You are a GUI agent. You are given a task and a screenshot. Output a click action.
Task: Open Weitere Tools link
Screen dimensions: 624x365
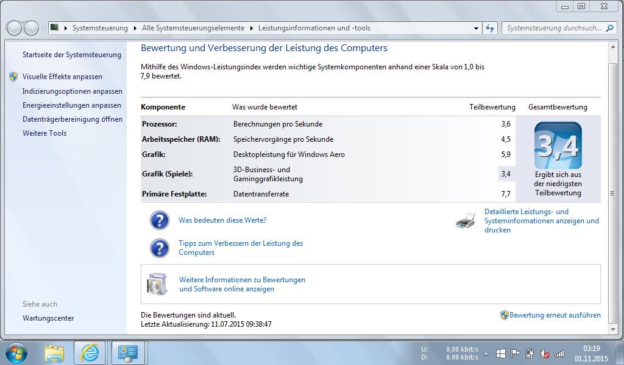(44, 133)
